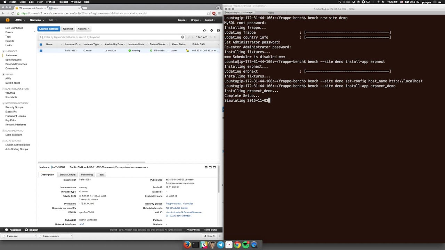Click the view rules link
Viewport: 445px width, 250px height.
pyautogui.click(x=188, y=204)
